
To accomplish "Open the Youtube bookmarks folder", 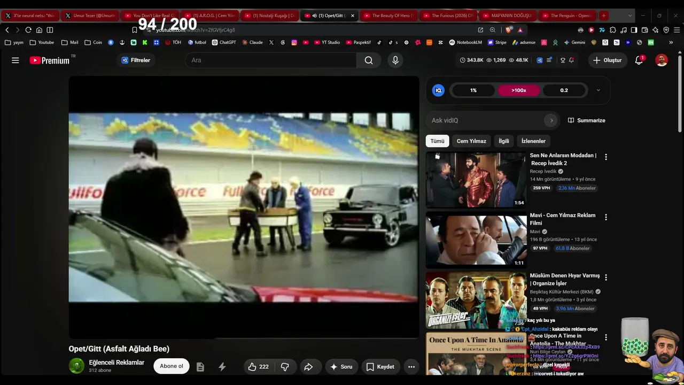I will (42, 42).
